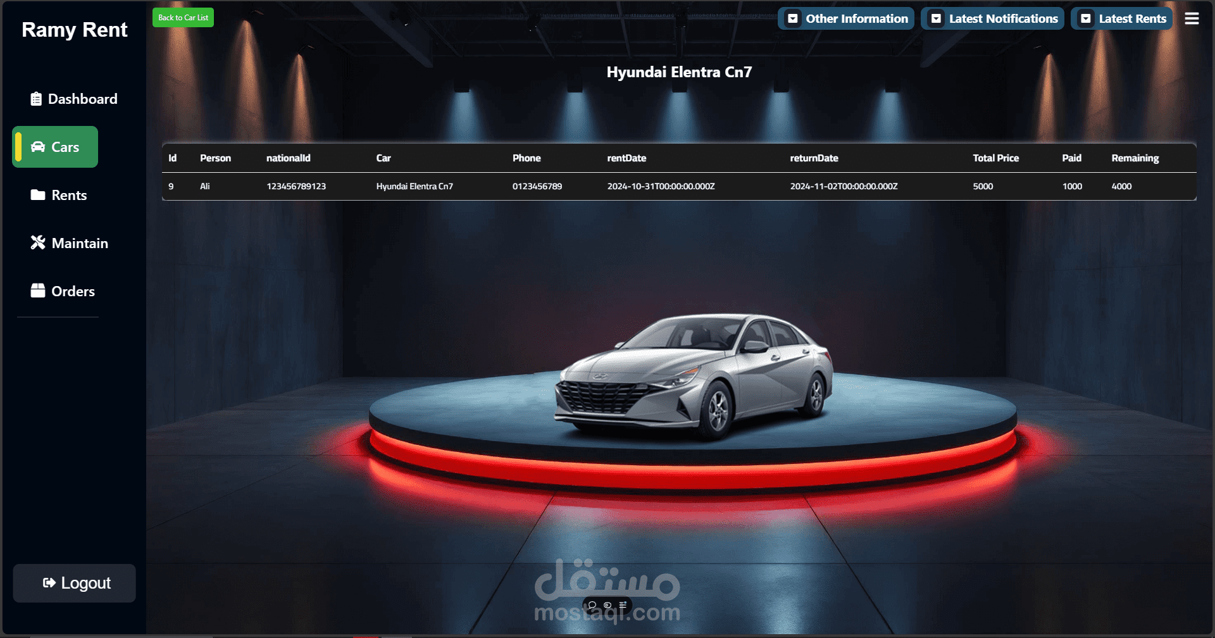Open the hamburger menu icon
This screenshot has width=1215, height=638.
click(1192, 19)
